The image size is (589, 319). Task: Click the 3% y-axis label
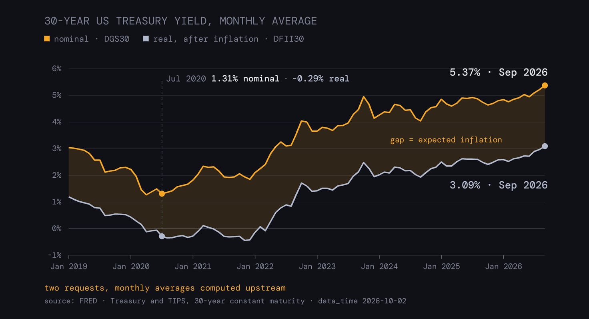(x=57, y=148)
